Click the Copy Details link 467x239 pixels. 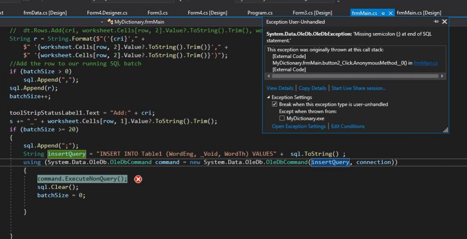312,88
